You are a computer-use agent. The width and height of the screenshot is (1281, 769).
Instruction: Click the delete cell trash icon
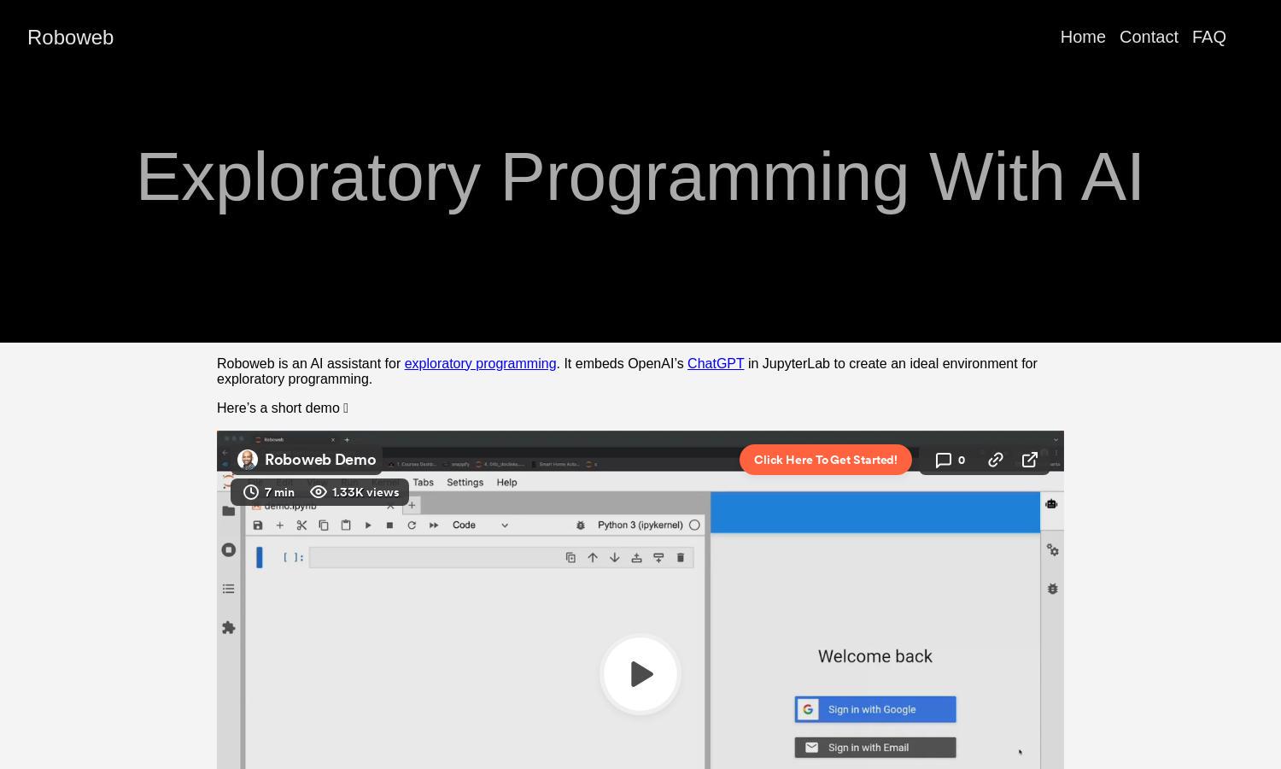pyautogui.click(x=681, y=558)
